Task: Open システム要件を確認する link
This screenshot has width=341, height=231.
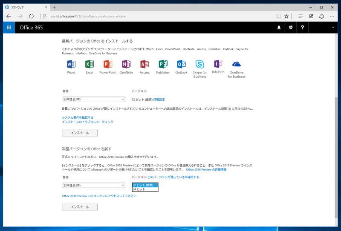Action: 78,117
